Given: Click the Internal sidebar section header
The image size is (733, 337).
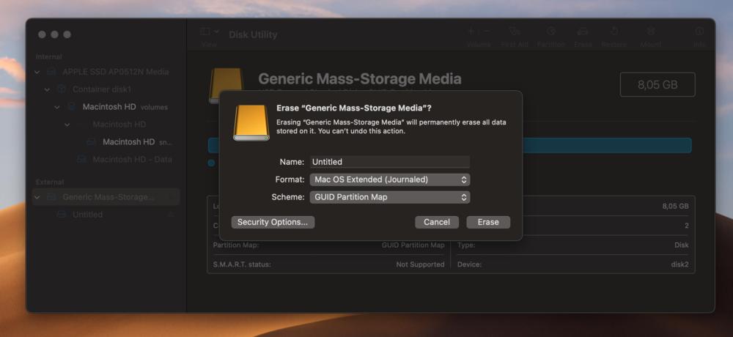Looking at the screenshot, I should click(x=48, y=57).
